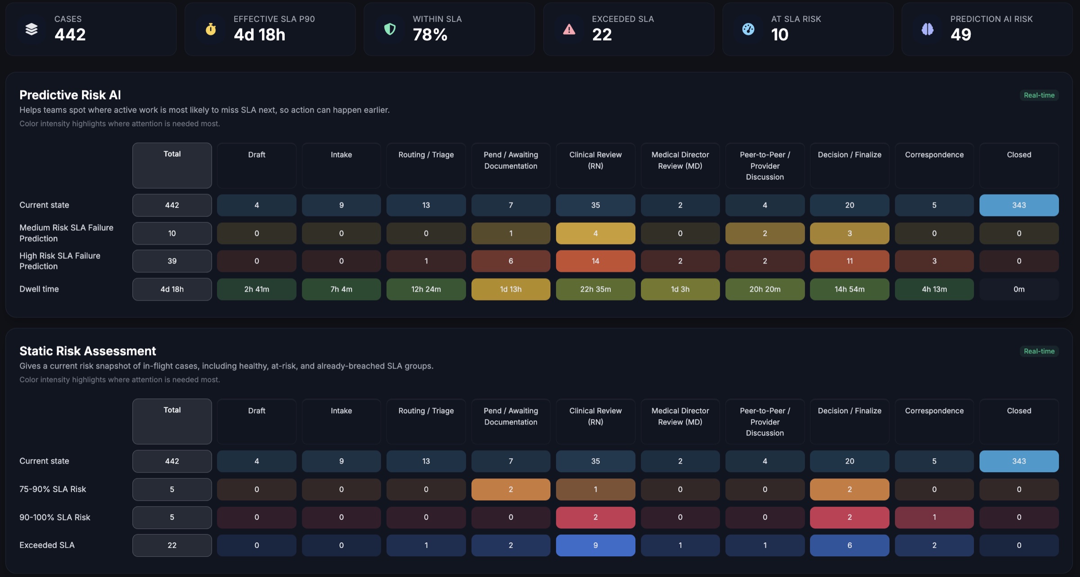Click the Within SLA shield icon

[390, 29]
